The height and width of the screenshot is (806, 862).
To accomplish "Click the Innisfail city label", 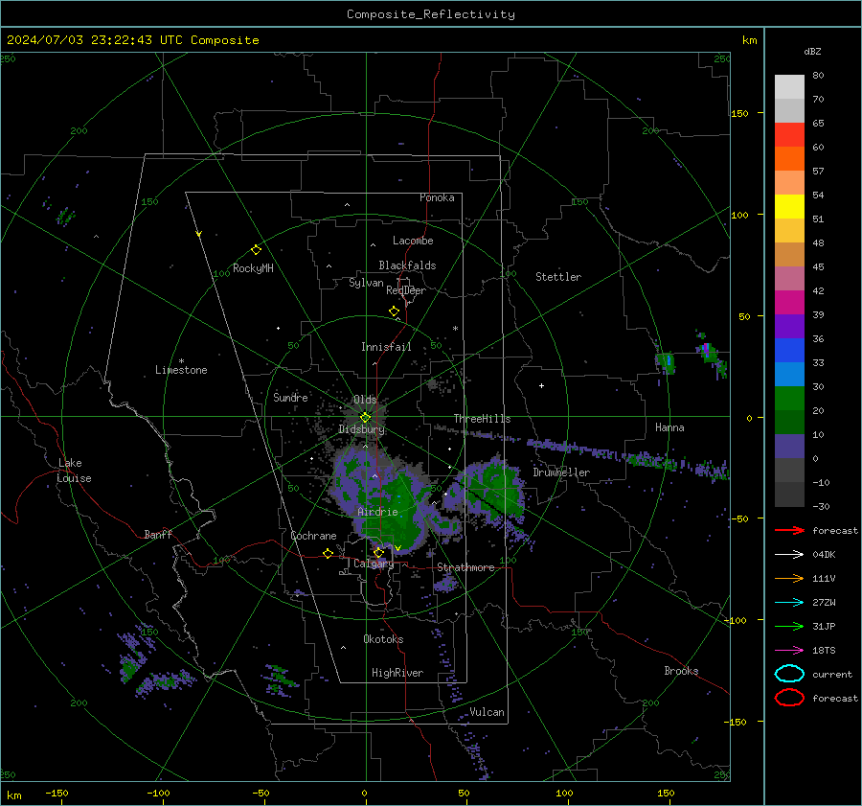I will tap(386, 347).
